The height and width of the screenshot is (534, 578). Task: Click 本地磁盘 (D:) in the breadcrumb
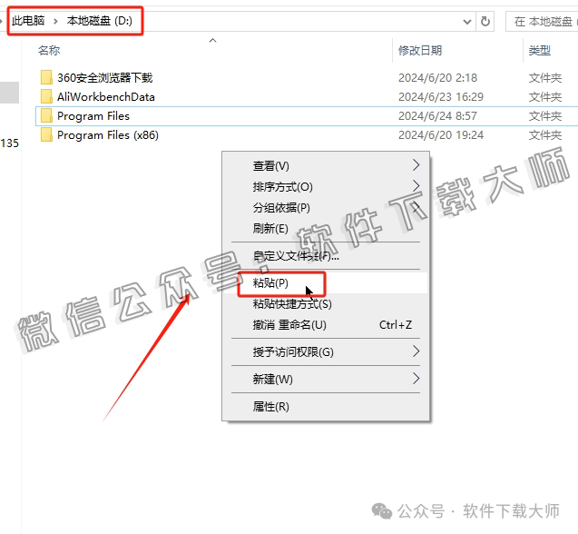[x=100, y=21]
